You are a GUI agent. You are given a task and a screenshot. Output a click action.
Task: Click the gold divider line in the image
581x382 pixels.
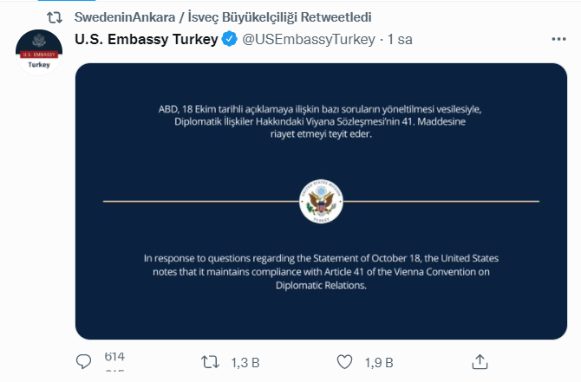coord(201,201)
